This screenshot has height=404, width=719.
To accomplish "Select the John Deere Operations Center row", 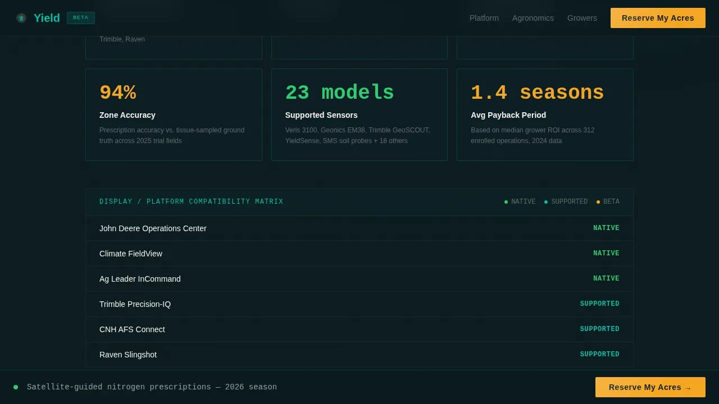I will [x=359, y=228].
